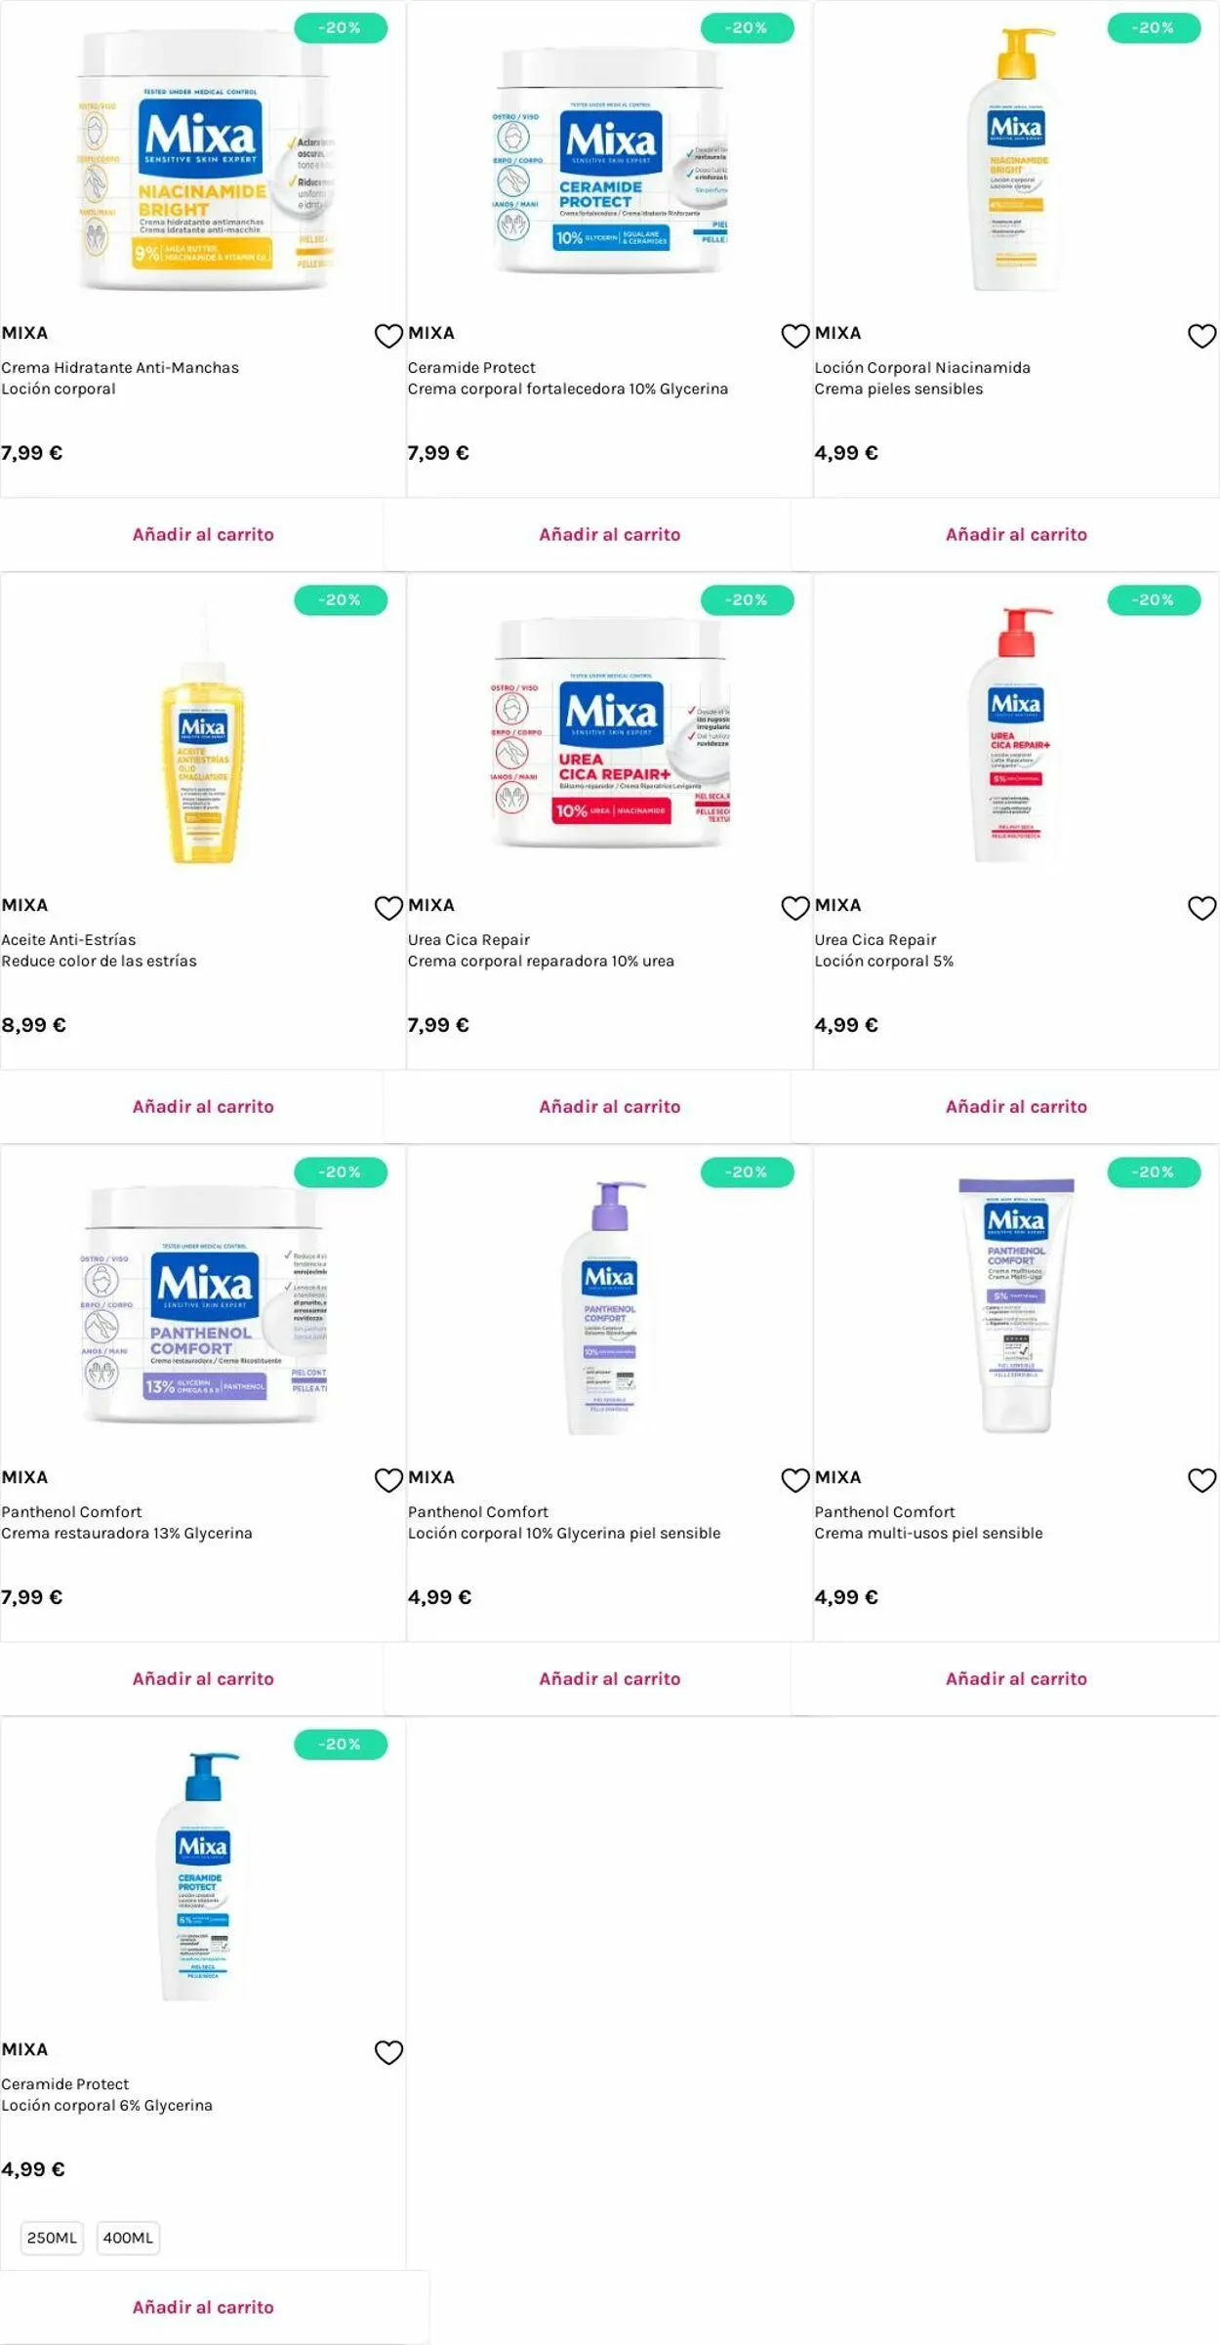Choose the 400ML size option

tap(128, 2238)
